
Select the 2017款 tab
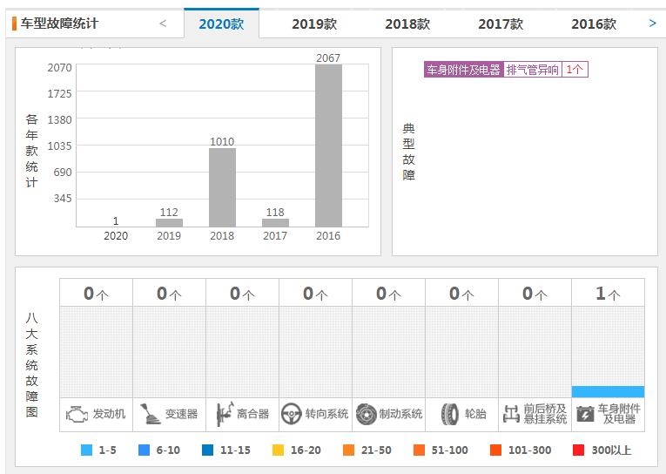[501, 24]
